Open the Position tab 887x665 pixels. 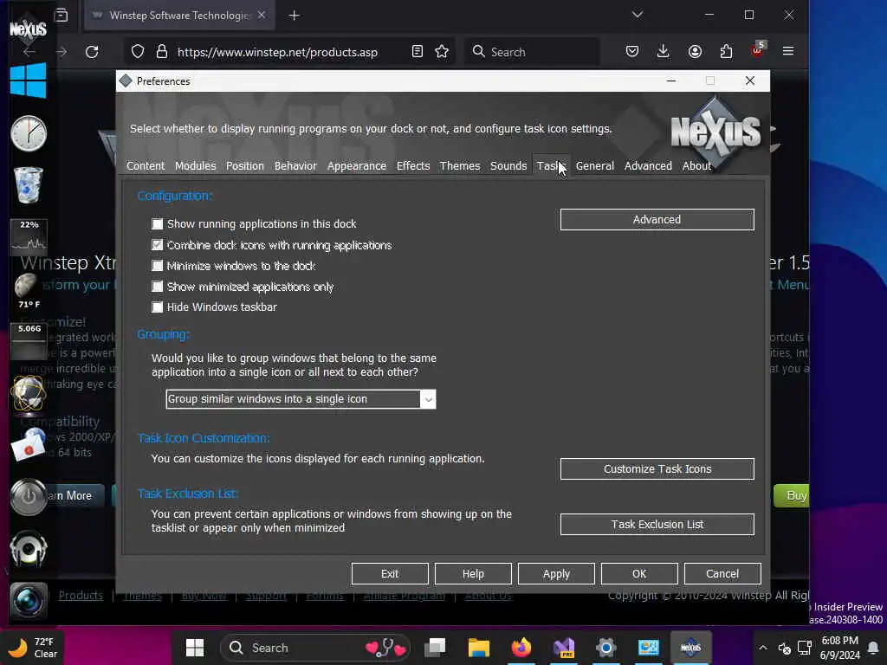pyautogui.click(x=245, y=165)
